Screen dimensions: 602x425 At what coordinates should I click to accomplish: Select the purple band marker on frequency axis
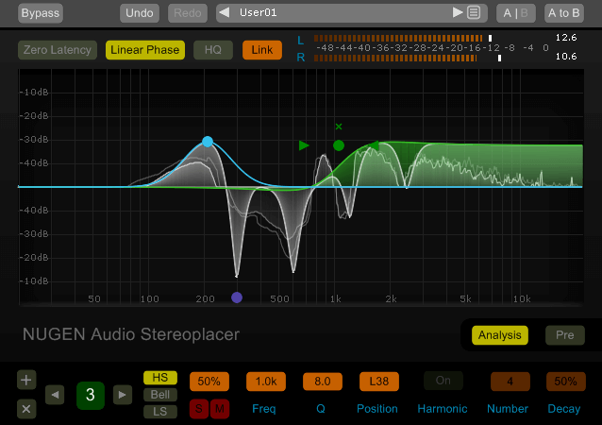click(x=237, y=297)
